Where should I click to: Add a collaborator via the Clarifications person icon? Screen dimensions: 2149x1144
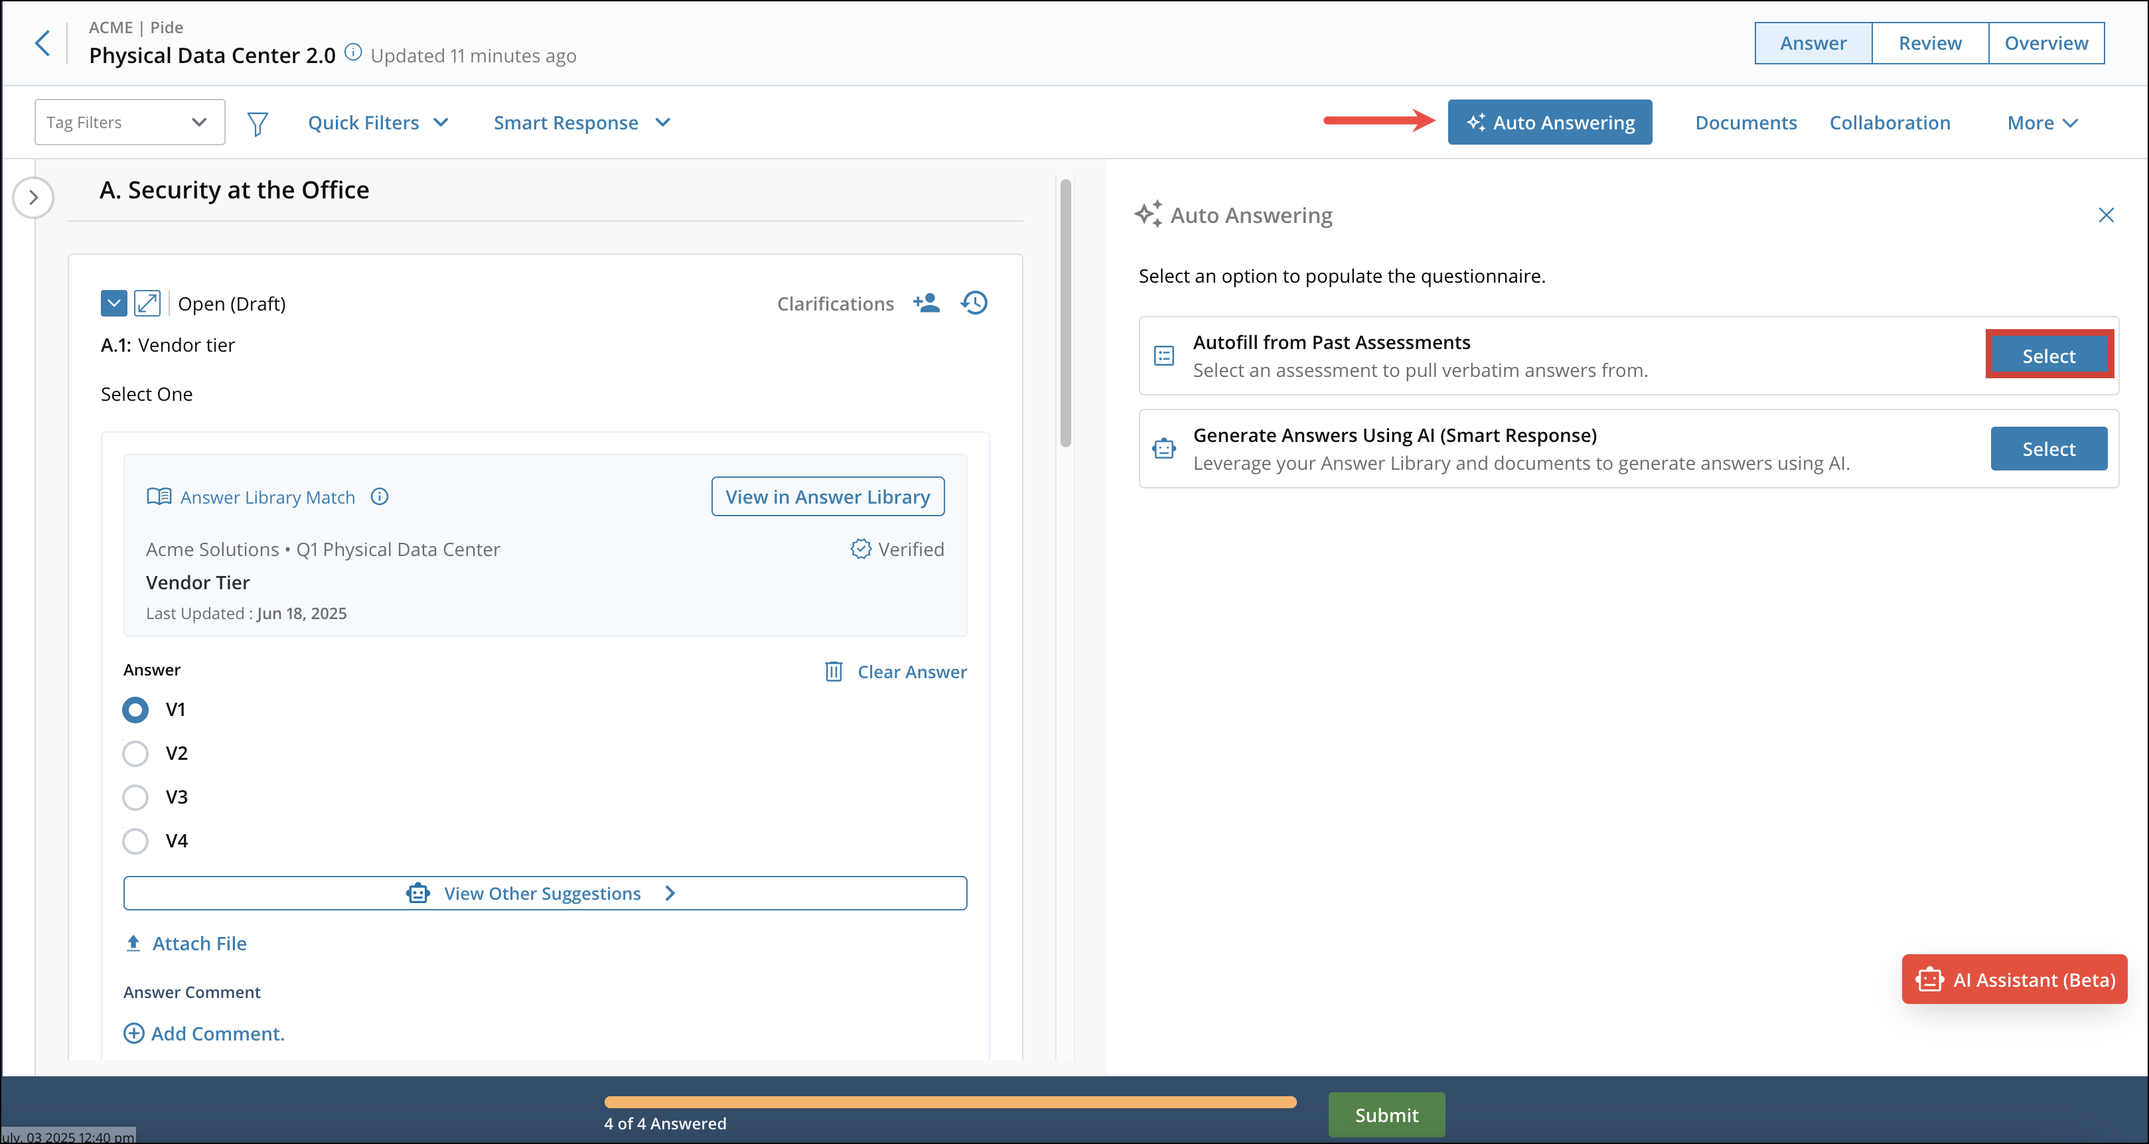click(926, 303)
